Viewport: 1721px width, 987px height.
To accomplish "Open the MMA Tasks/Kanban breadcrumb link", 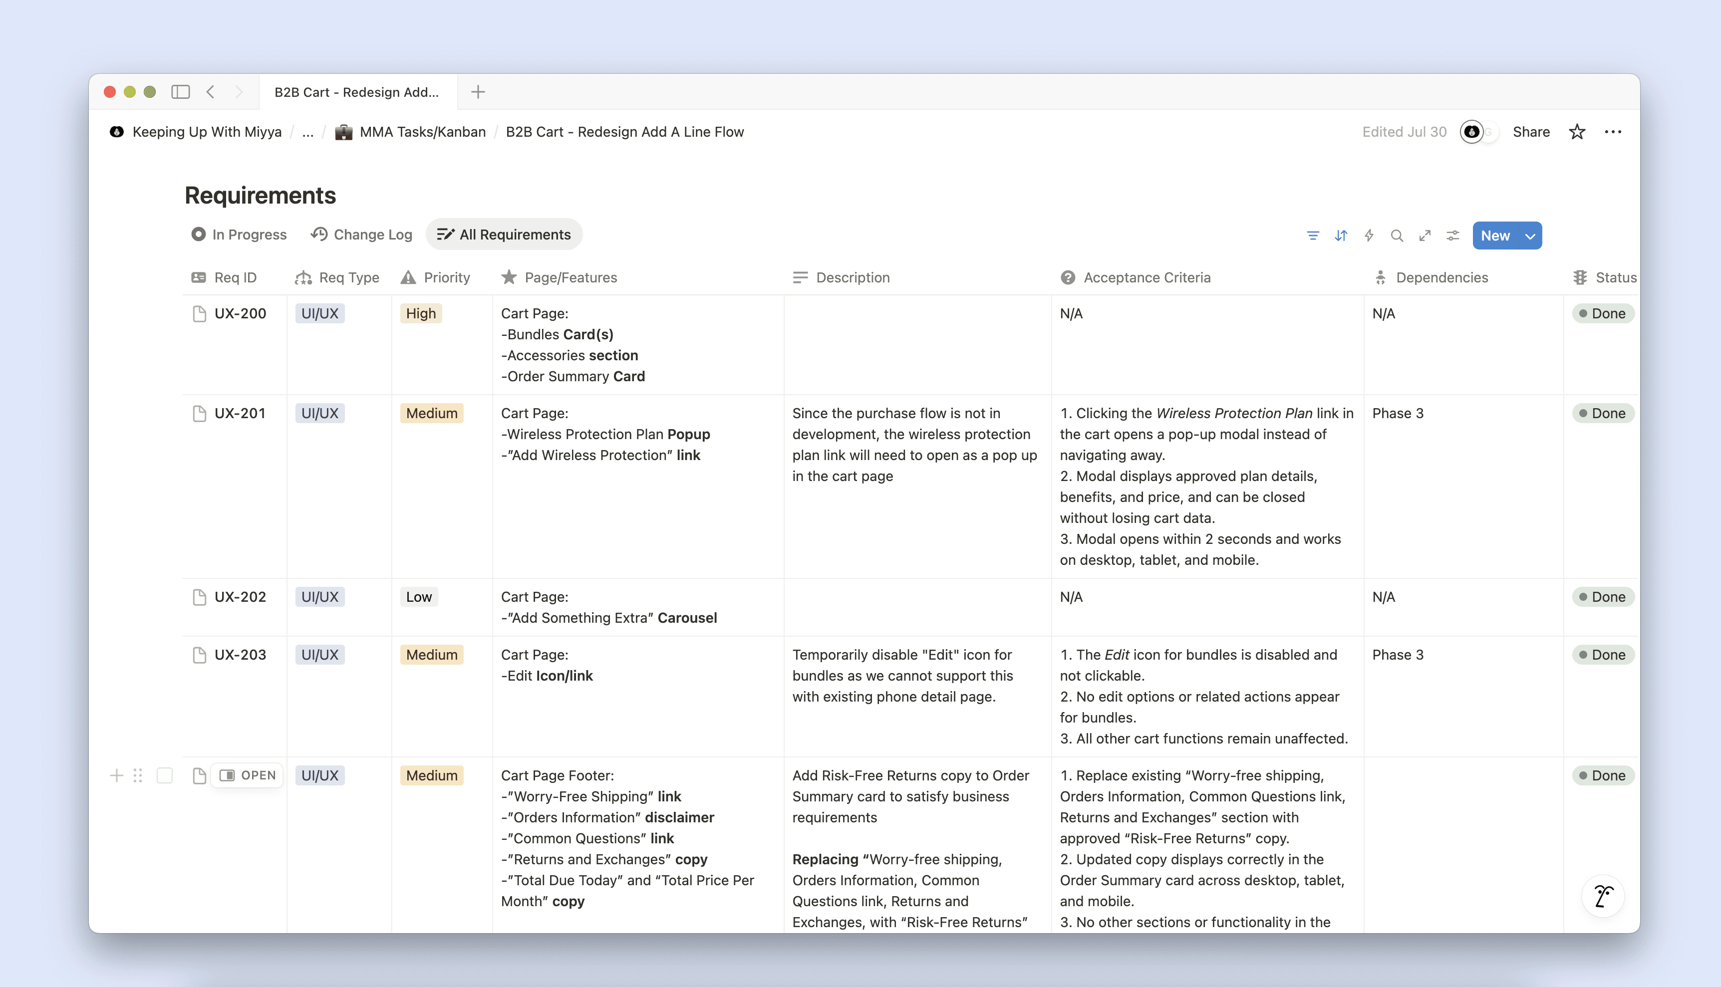I will tap(422, 132).
